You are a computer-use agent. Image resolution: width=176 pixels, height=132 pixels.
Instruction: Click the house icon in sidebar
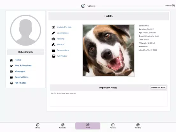pyautogui.click(x=11, y=60)
